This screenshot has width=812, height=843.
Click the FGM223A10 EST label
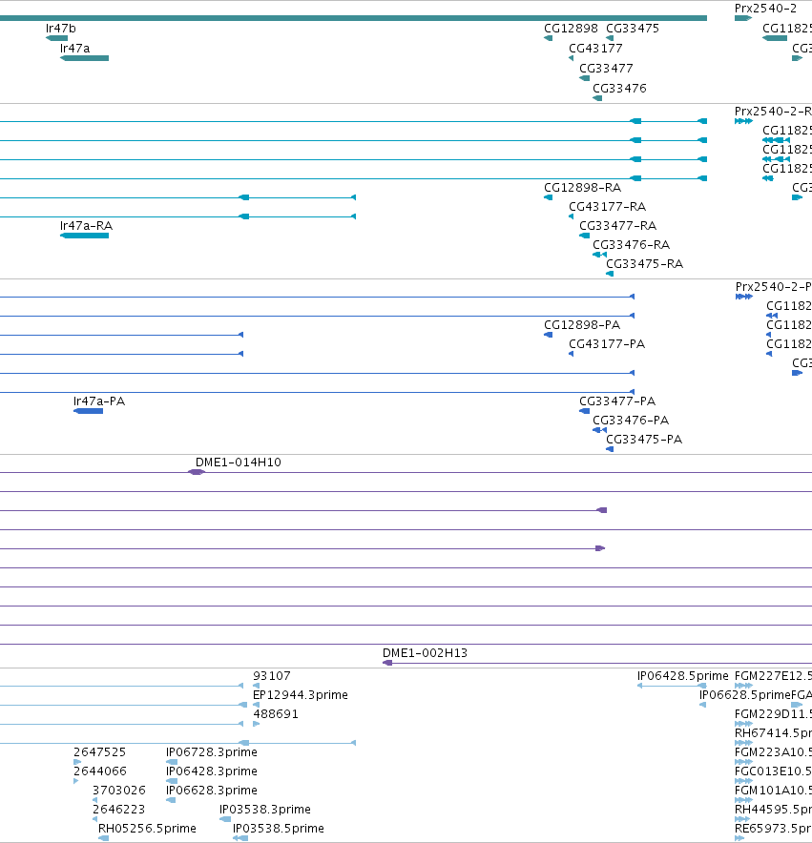773,752
